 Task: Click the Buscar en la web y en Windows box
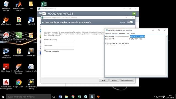[x=28, y=97]
